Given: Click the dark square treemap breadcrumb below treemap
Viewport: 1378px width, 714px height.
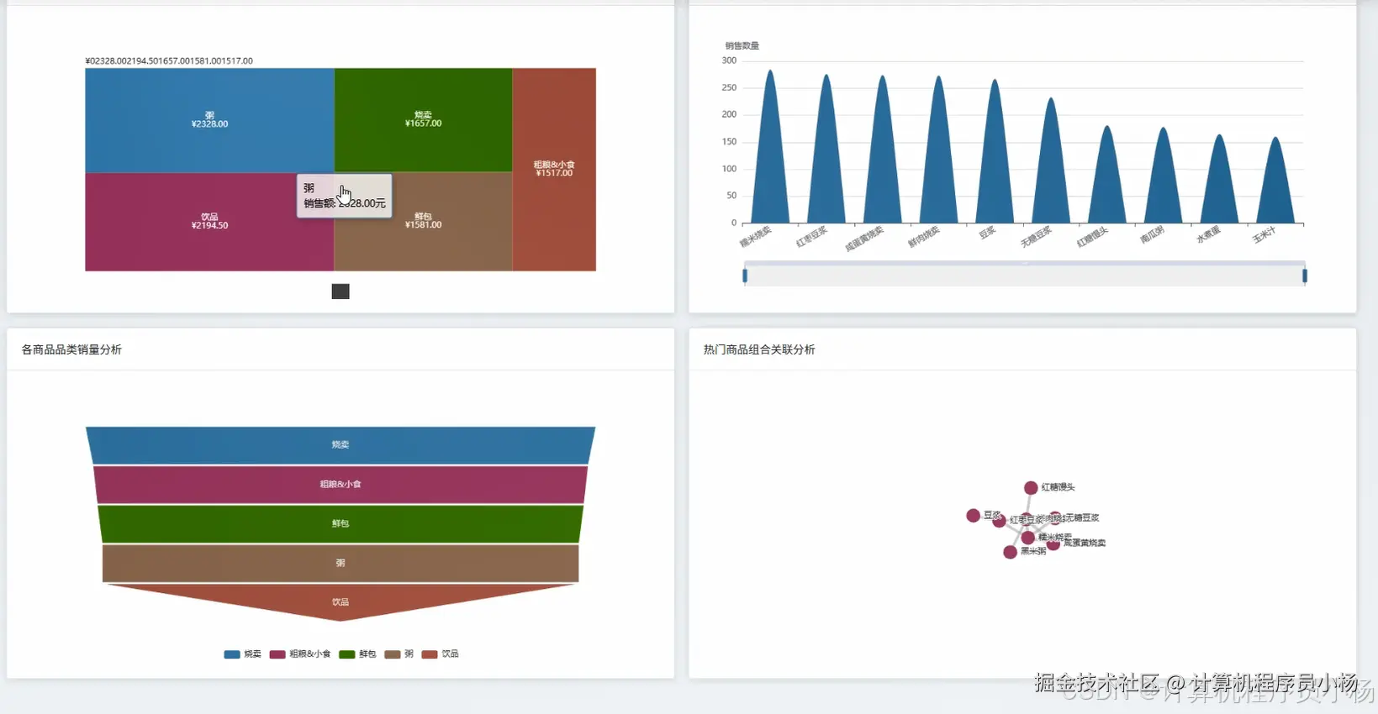Looking at the screenshot, I should (x=341, y=291).
